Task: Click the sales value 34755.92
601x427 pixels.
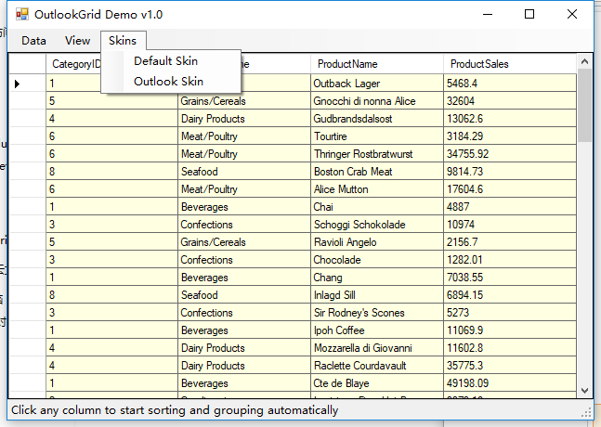Action: coord(510,153)
